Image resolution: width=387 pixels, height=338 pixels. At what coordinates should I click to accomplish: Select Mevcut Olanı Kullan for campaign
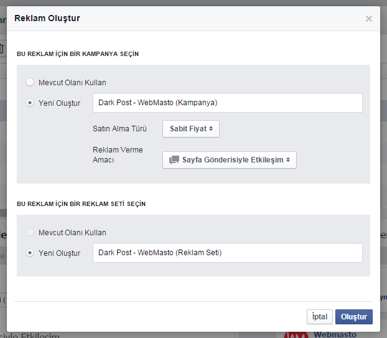point(30,82)
